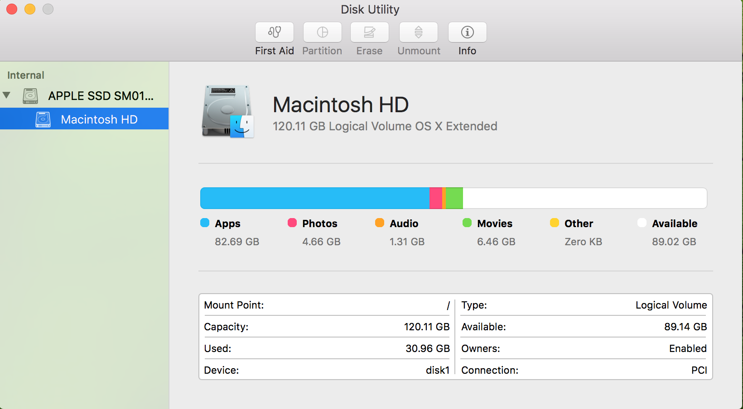The image size is (743, 409).
Task: Click the green Movies legend dot
Action: click(467, 223)
